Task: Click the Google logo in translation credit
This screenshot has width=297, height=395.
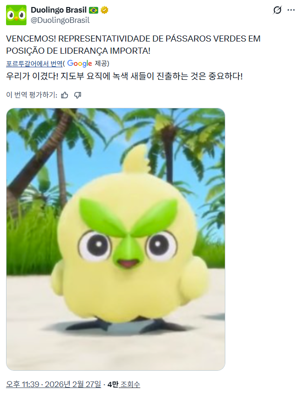Action: (x=80, y=63)
